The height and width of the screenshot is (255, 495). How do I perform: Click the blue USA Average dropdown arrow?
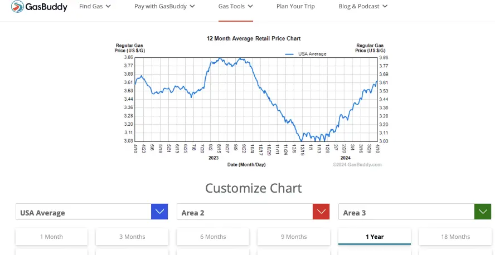[159, 212]
